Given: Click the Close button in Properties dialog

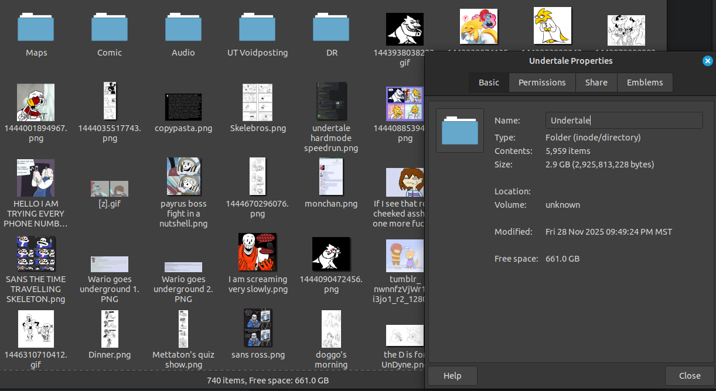Looking at the screenshot, I should point(690,376).
